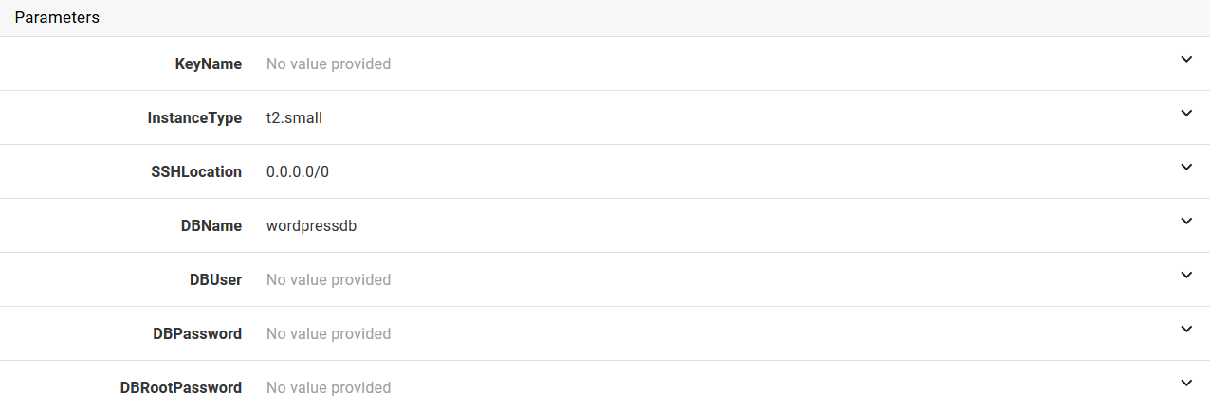Expand the KeyName parameter chevron
This screenshot has width=1210, height=411.
point(1185,60)
